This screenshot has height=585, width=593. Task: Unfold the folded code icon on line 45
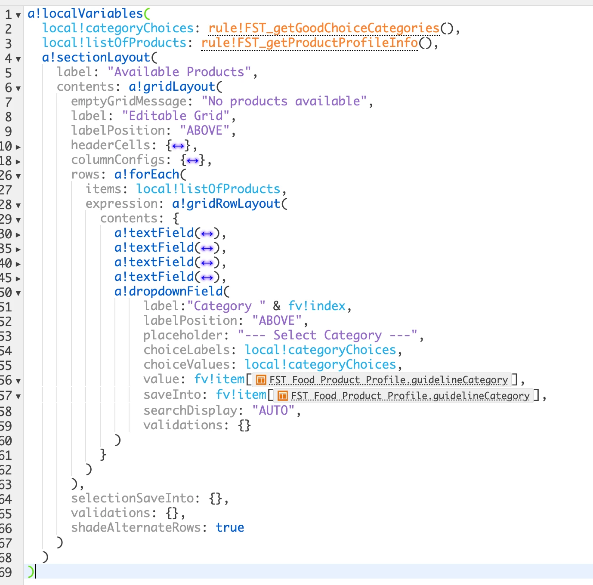coord(207,278)
